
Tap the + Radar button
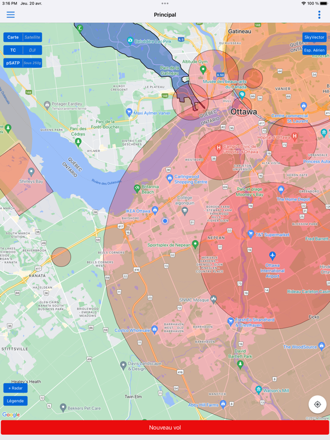pos(15,388)
